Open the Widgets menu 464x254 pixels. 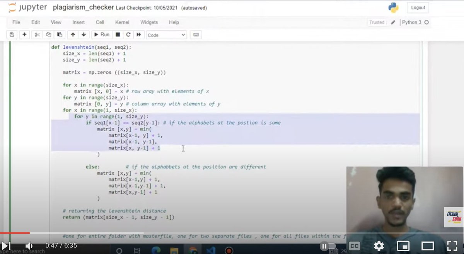pos(149,22)
